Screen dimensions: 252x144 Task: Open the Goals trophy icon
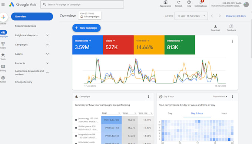3,44
